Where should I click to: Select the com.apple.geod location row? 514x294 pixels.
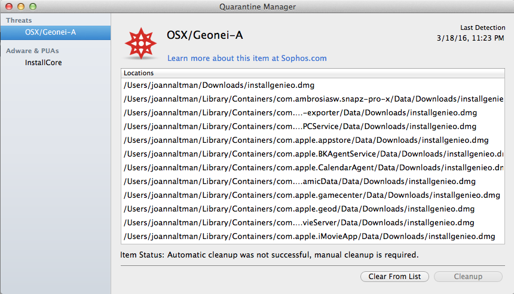pos(313,209)
